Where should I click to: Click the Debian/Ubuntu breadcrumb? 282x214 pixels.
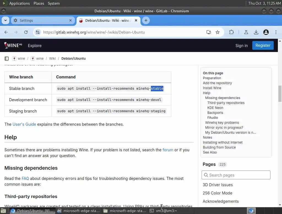[x=73, y=59]
